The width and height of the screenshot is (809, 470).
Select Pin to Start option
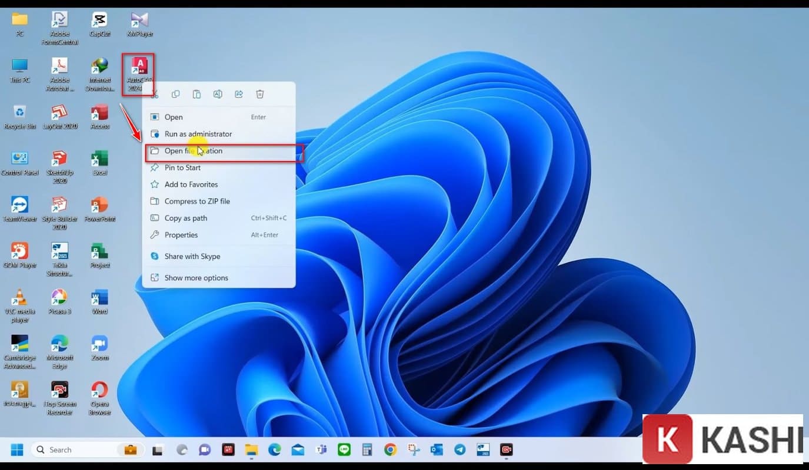point(182,168)
